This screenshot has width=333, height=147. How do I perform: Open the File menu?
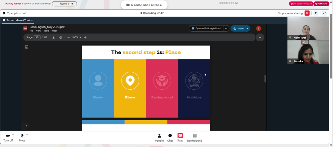(31, 31)
